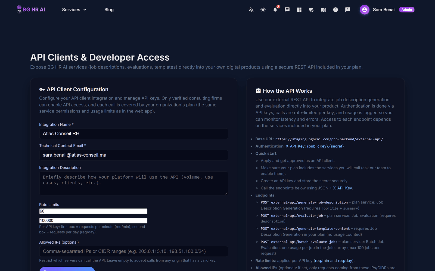435x271 pixels.
Task: Focus the Integration Description textarea
Action: coord(133,183)
